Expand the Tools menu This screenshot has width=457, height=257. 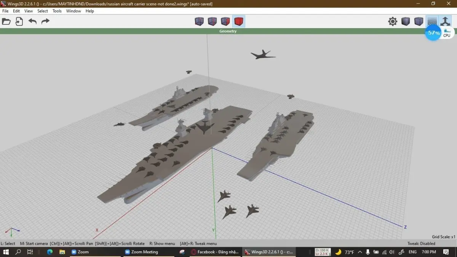[x=57, y=11]
